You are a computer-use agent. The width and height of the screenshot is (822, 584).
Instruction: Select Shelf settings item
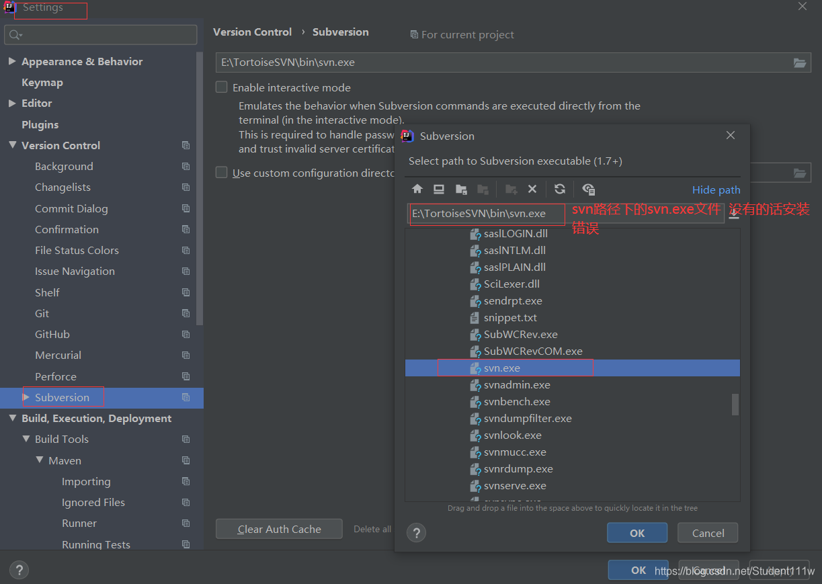click(x=47, y=292)
